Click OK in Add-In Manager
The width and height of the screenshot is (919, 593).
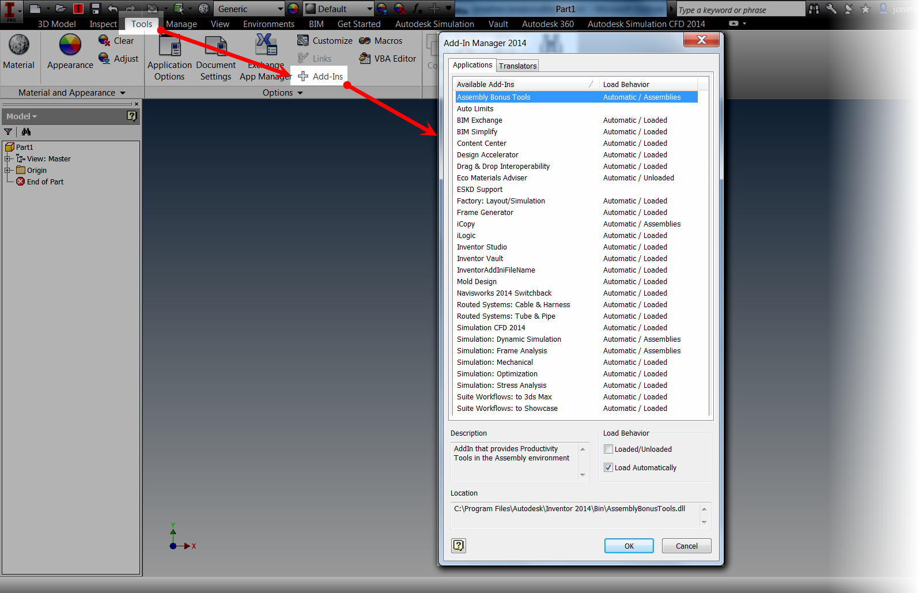[629, 546]
